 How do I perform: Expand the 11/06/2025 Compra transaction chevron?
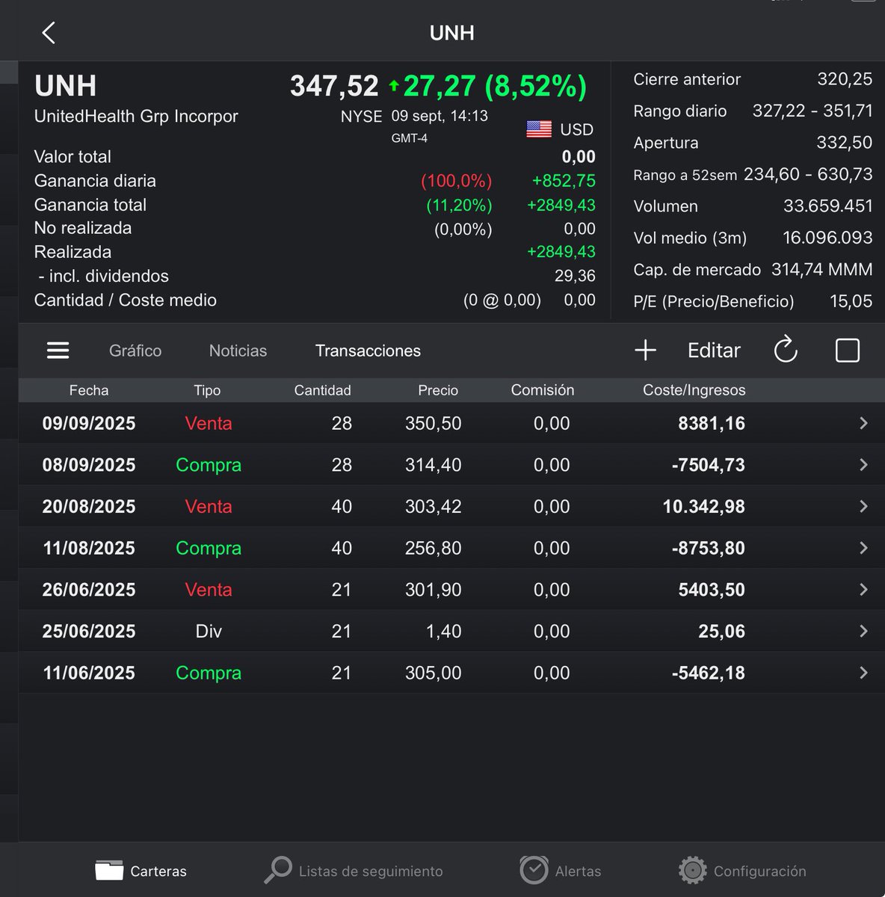coord(863,673)
